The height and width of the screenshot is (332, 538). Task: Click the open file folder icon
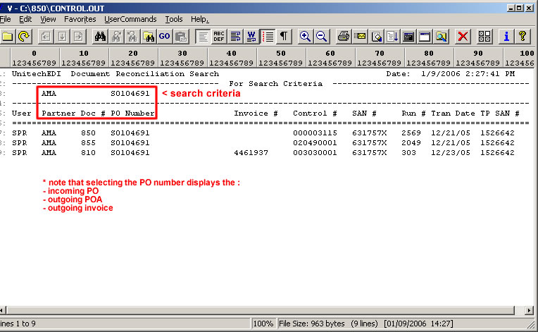pos(7,36)
